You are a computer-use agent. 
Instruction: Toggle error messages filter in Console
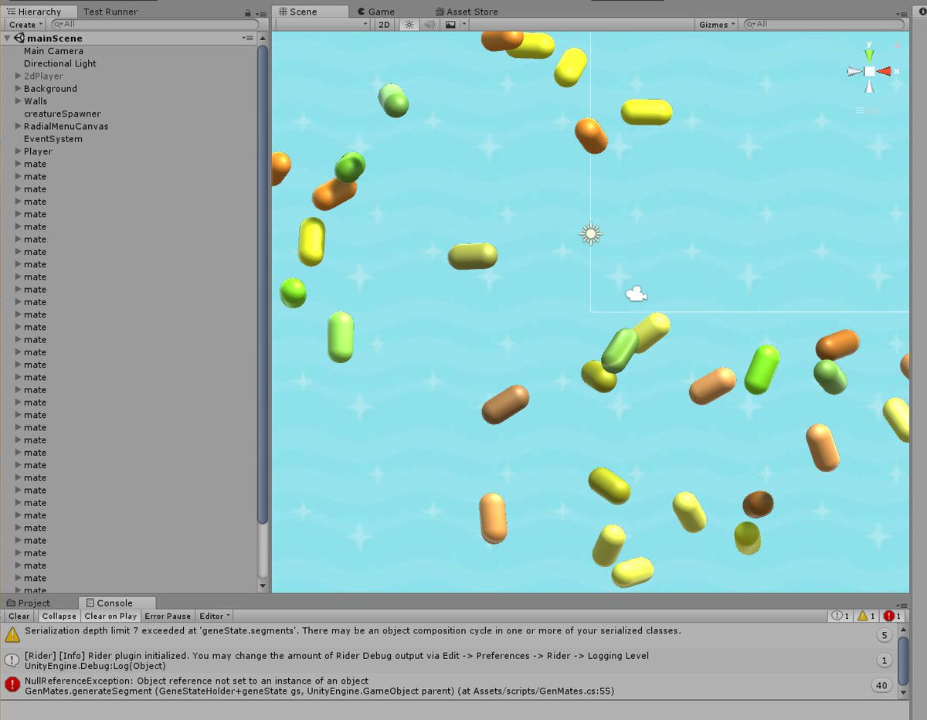click(888, 615)
